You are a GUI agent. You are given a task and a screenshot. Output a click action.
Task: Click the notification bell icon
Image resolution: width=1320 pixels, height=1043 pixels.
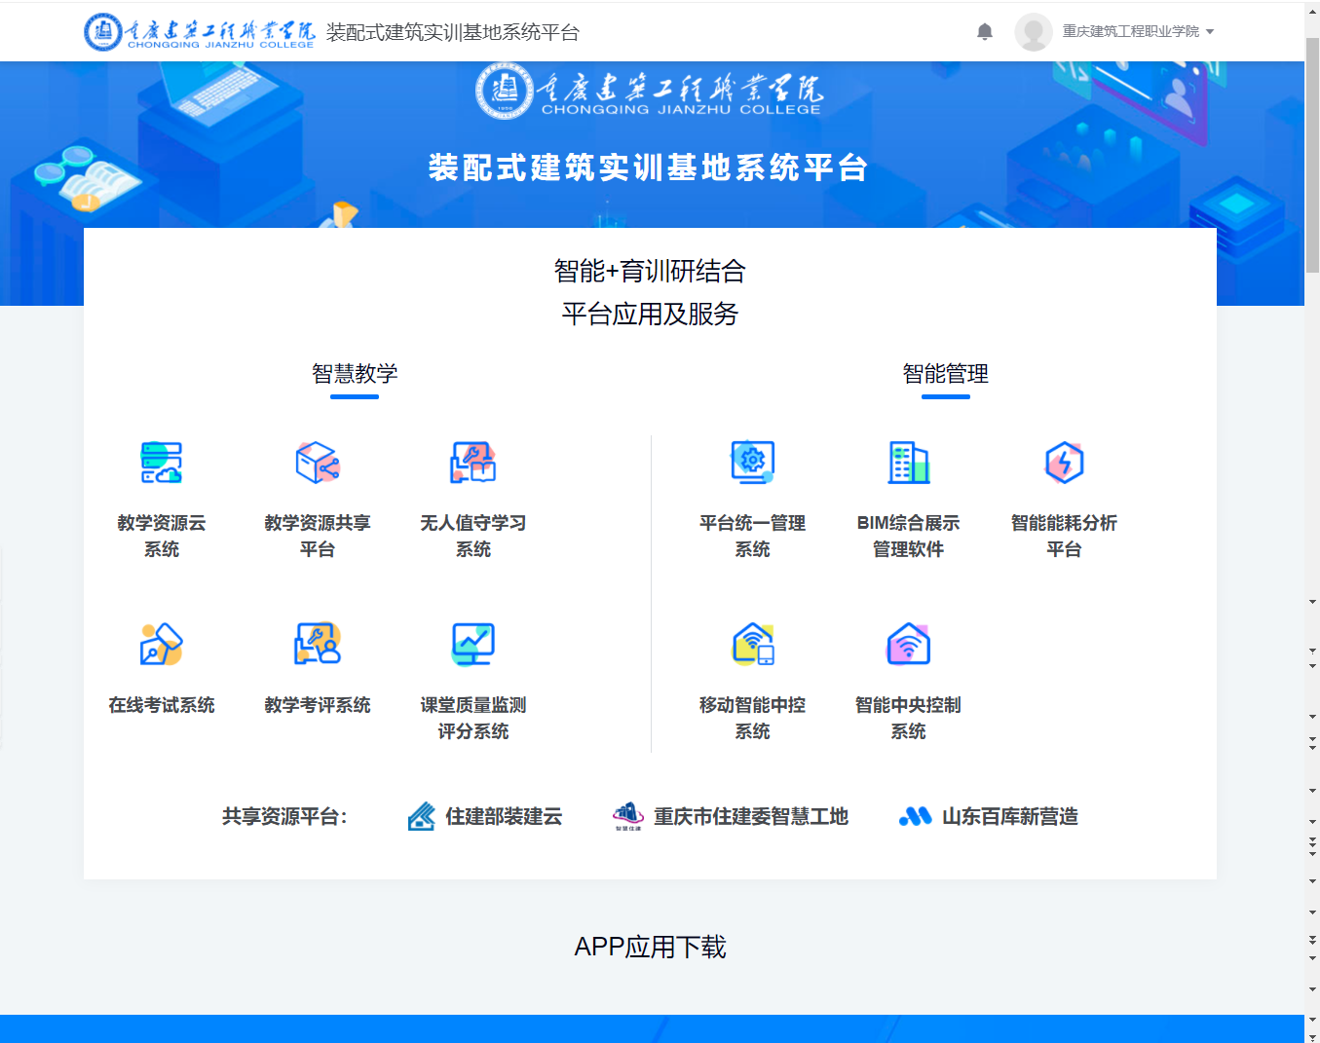point(985,32)
